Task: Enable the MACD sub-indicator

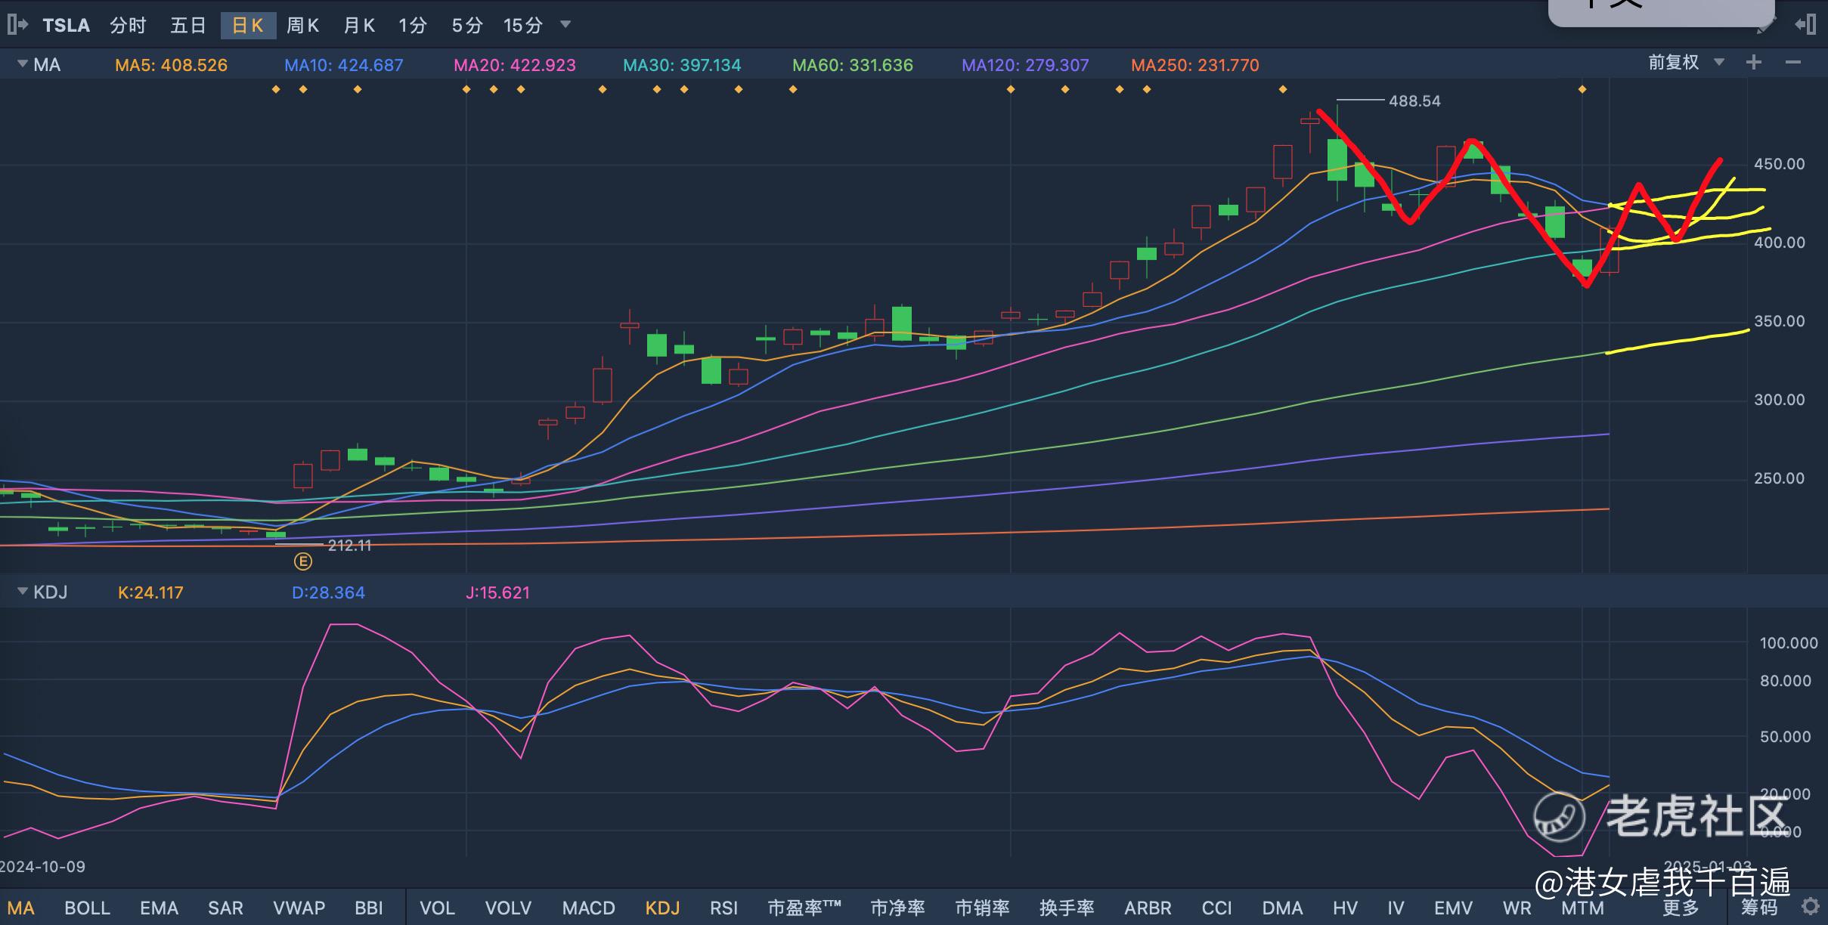Action: (x=588, y=908)
